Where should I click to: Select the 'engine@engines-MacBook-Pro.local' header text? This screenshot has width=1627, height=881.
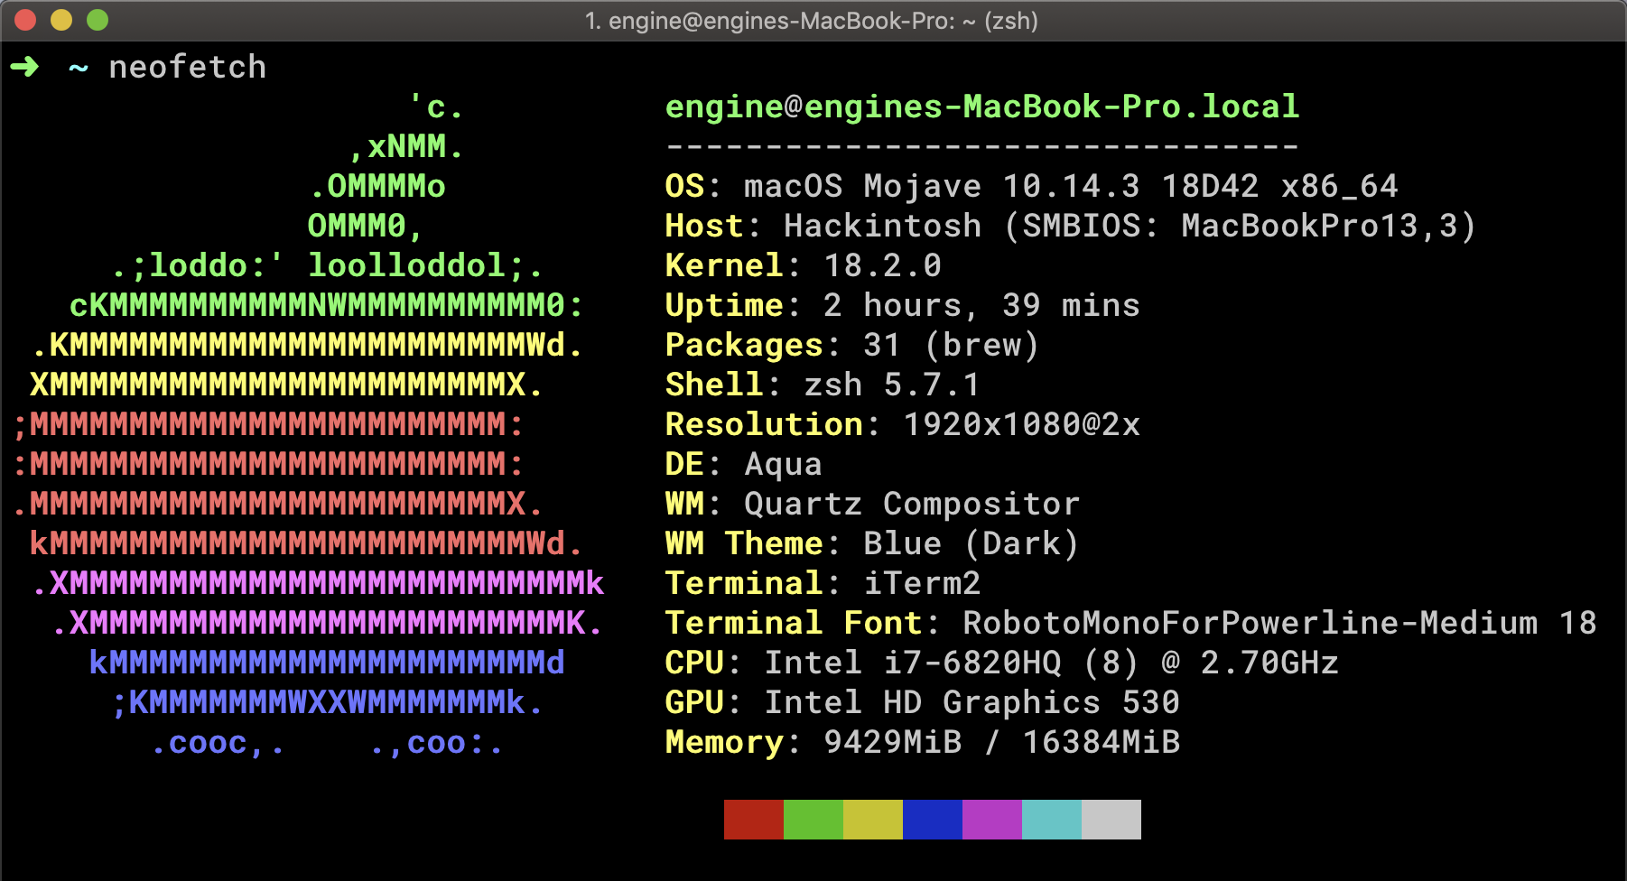pyautogui.click(x=982, y=107)
